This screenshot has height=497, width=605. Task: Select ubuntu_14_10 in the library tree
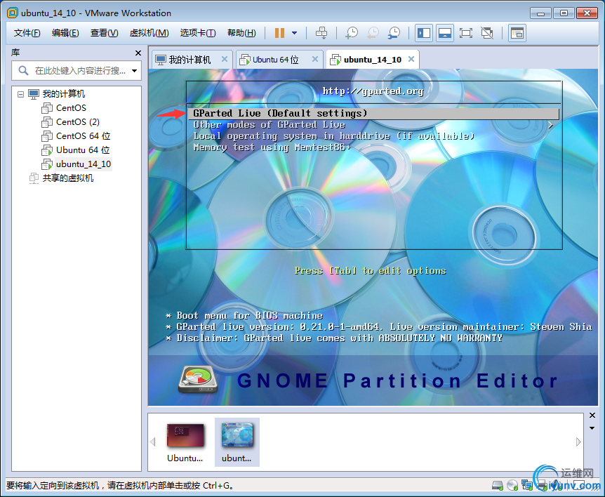pos(84,164)
